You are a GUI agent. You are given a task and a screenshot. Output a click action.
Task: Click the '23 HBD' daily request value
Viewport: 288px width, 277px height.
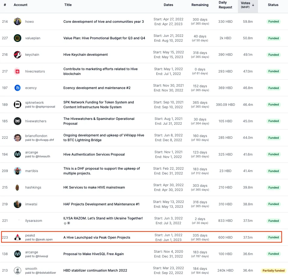click(225, 171)
